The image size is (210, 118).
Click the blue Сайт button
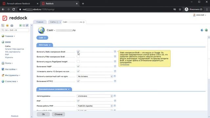click(42, 38)
